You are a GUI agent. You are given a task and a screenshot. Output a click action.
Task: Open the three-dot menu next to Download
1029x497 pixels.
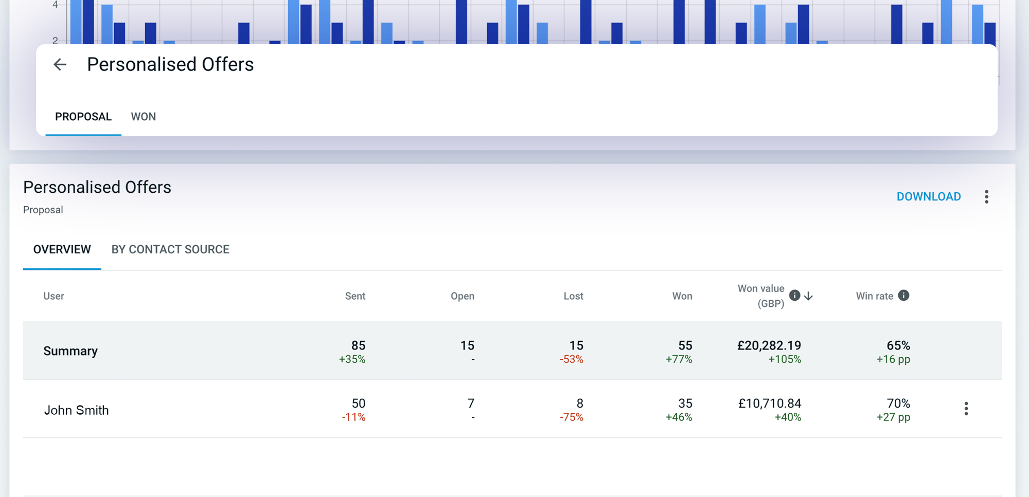click(x=986, y=197)
